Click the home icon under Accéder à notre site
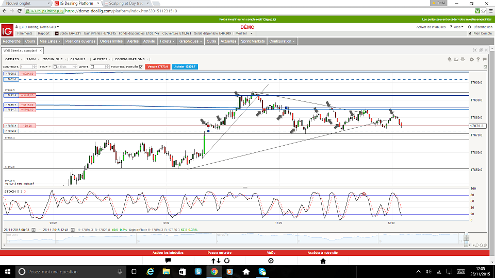 click(323, 261)
